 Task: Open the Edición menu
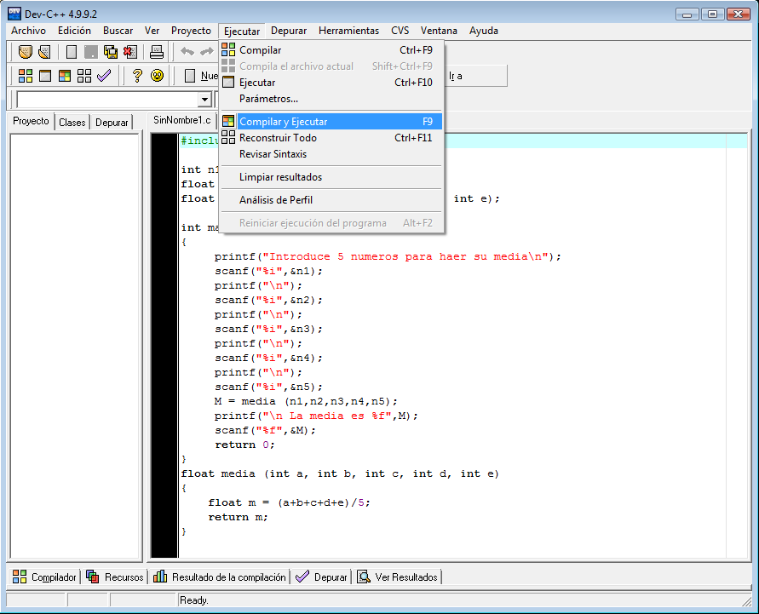tap(74, 31)
